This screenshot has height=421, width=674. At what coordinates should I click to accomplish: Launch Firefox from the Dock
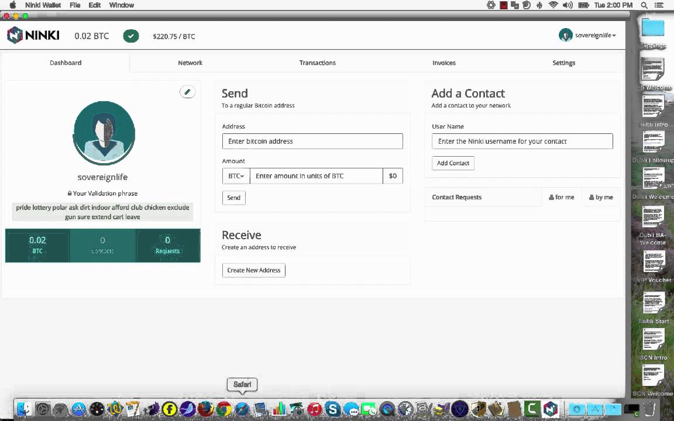pos(205,409)
